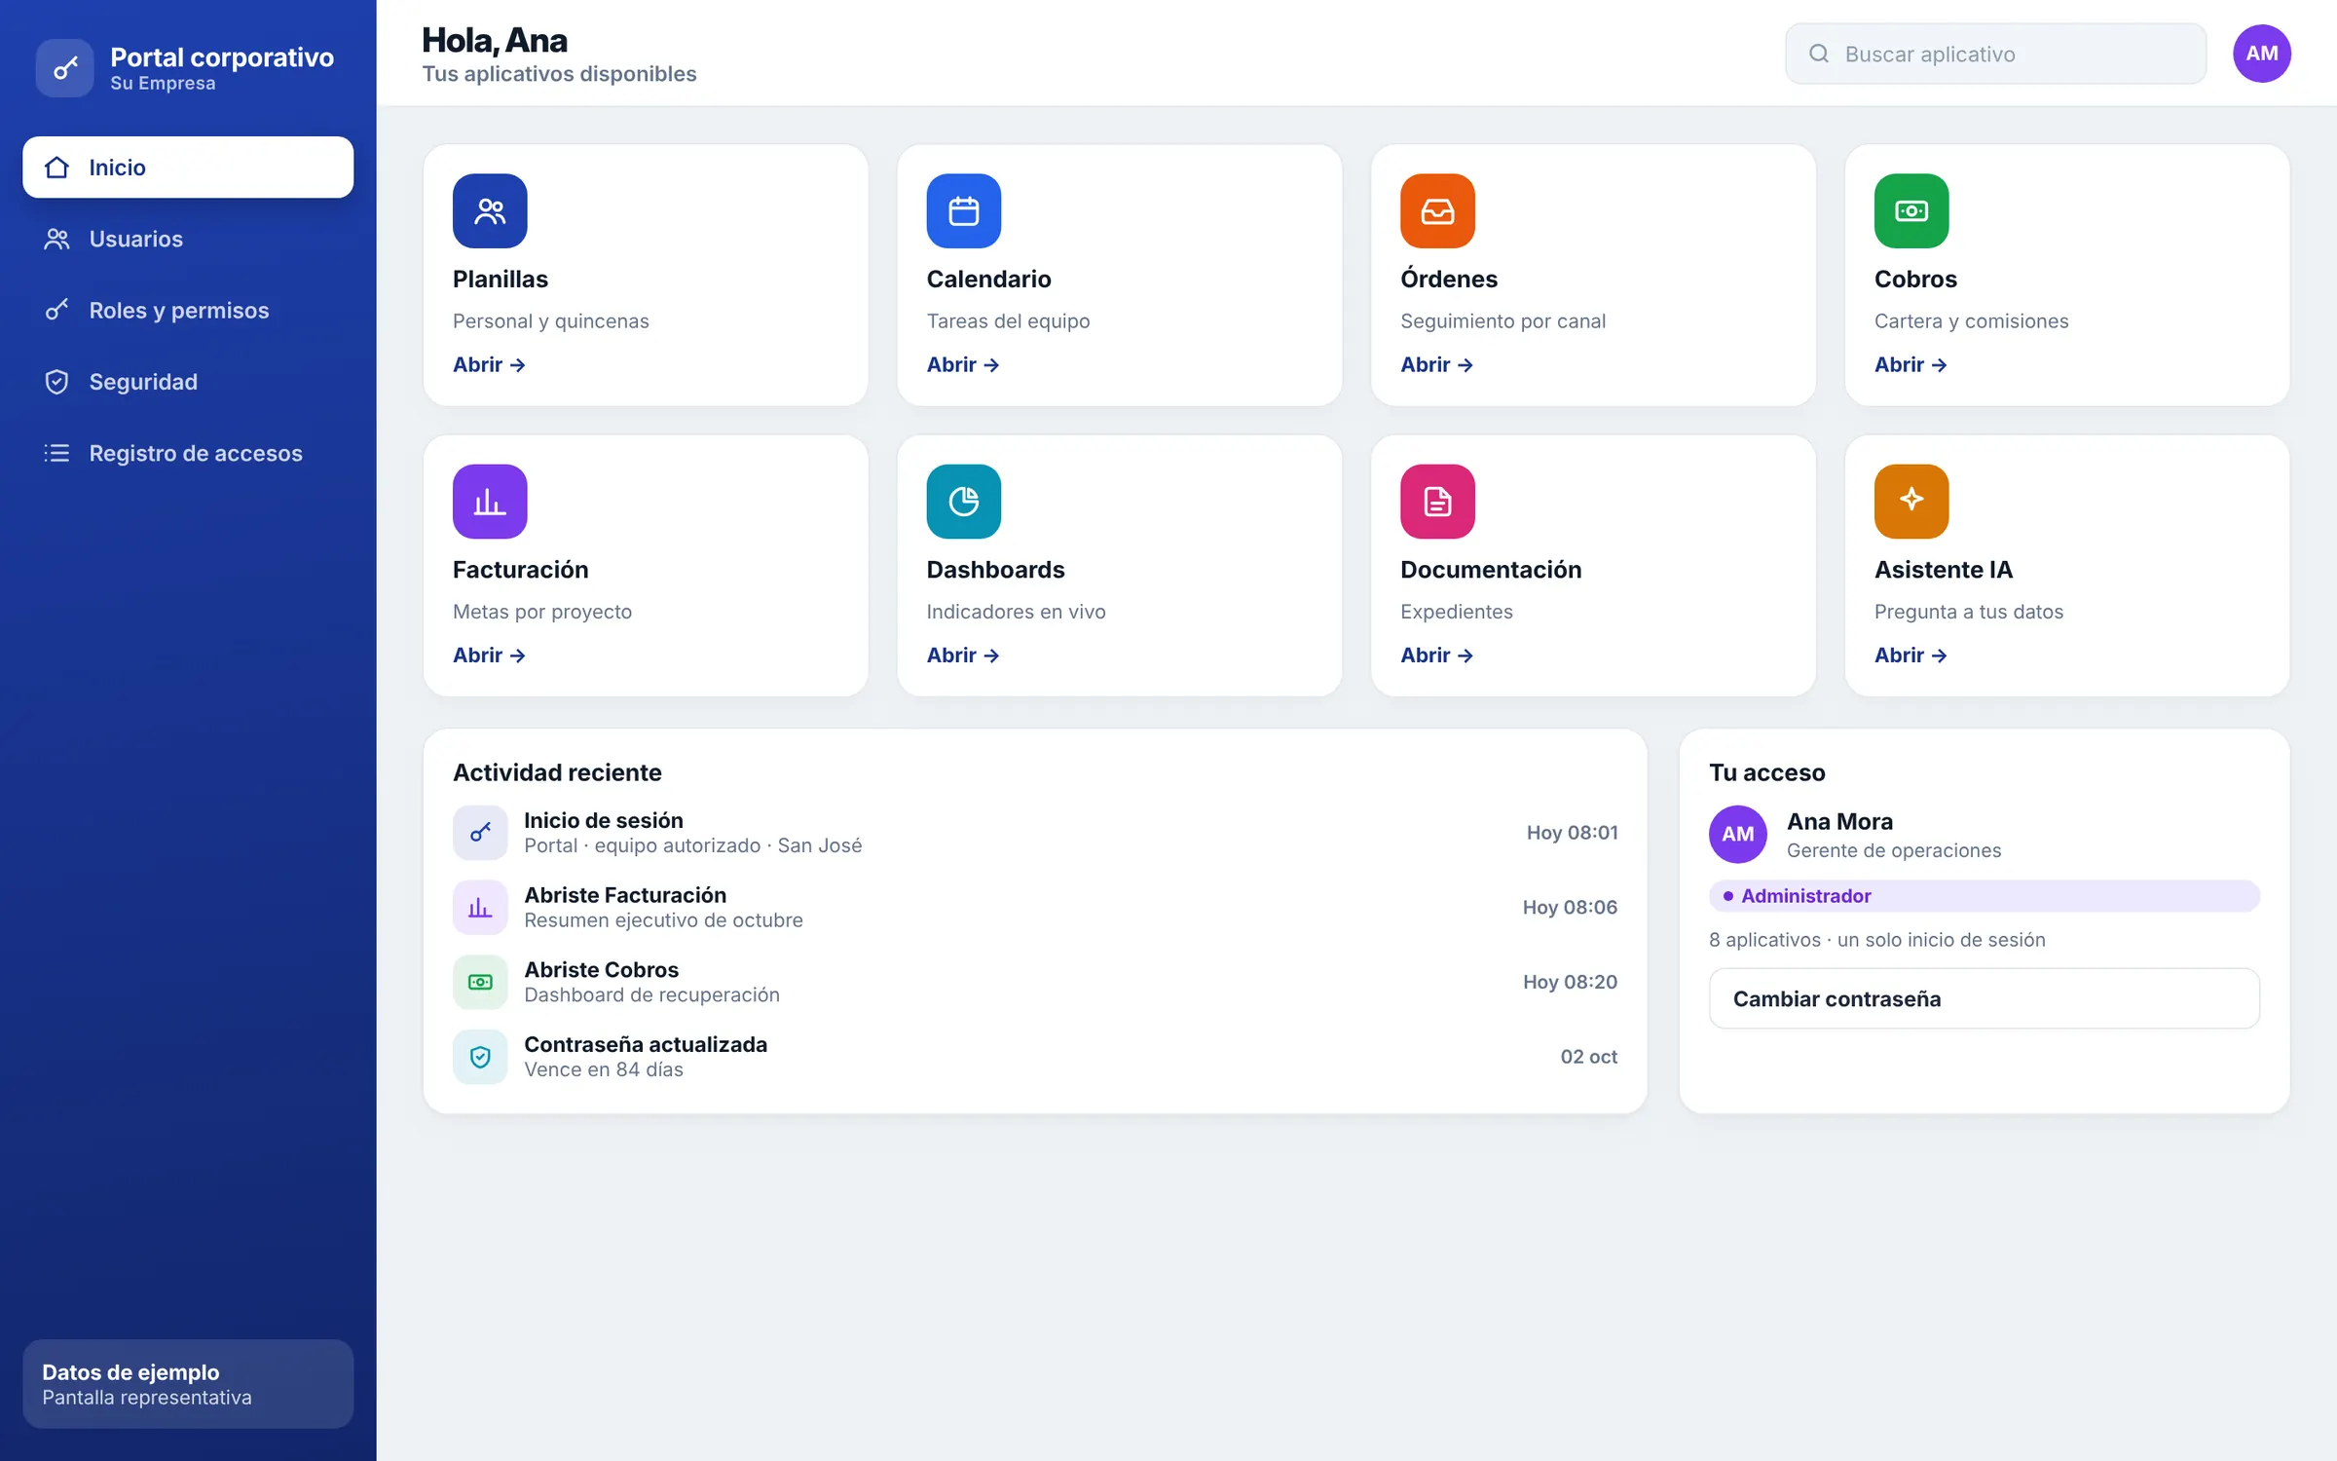Open the Órdenes app via Abrir
The width and height of the screenshot is (2337, 1461).
1436,364
